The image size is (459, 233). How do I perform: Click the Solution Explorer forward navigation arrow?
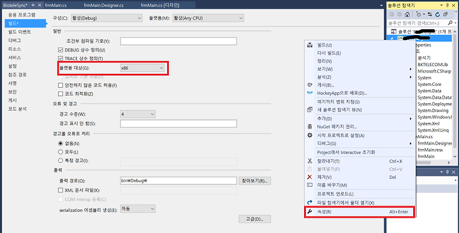pos(399,15)
